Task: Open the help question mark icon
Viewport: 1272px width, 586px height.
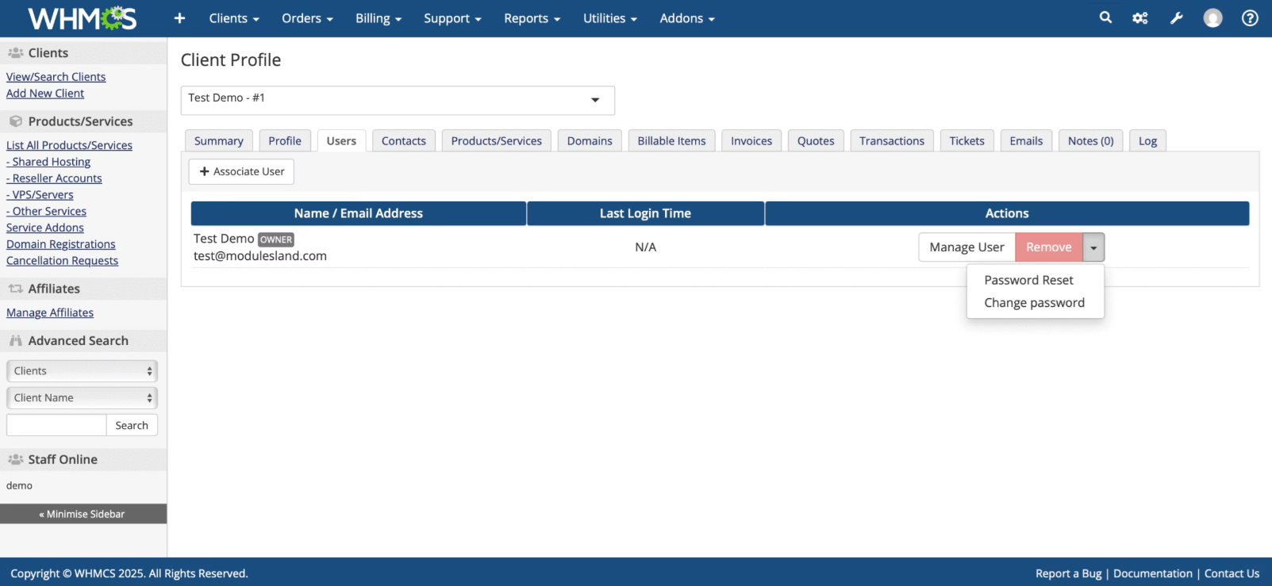Action: tap(1250, 18)
